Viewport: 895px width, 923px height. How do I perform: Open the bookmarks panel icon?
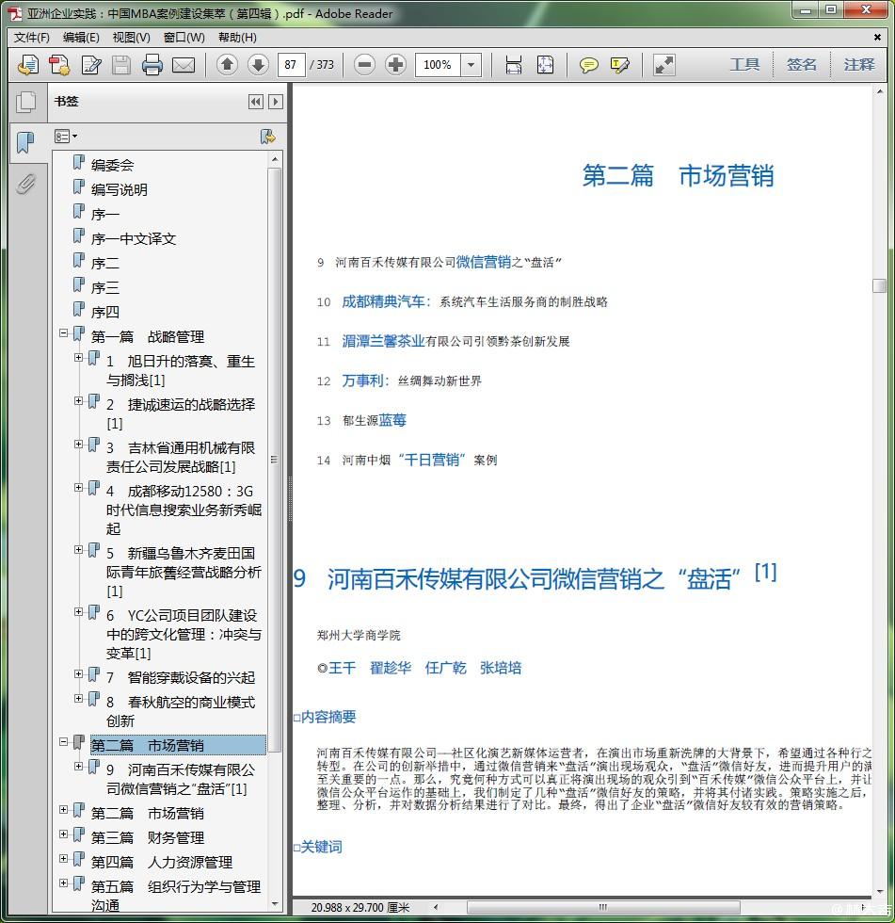25,142
